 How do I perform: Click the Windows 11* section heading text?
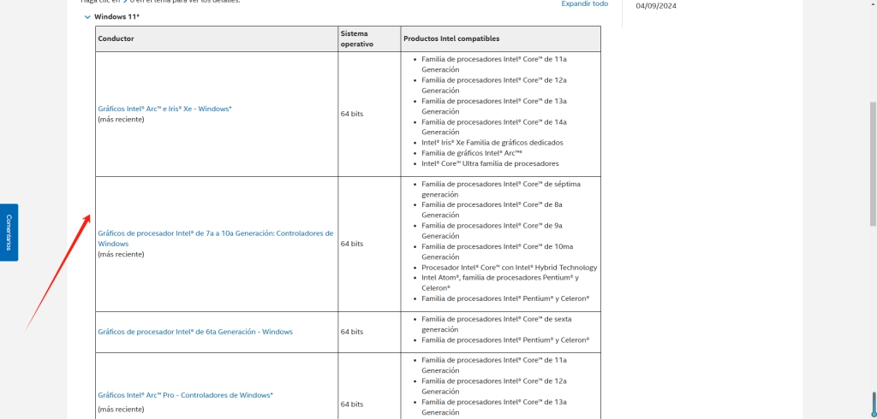pyautogui.click(x=116, y=17)
